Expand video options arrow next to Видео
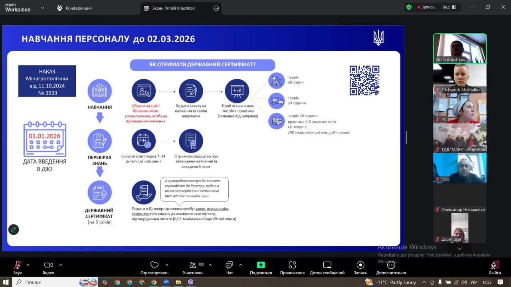 click(61, 265)
